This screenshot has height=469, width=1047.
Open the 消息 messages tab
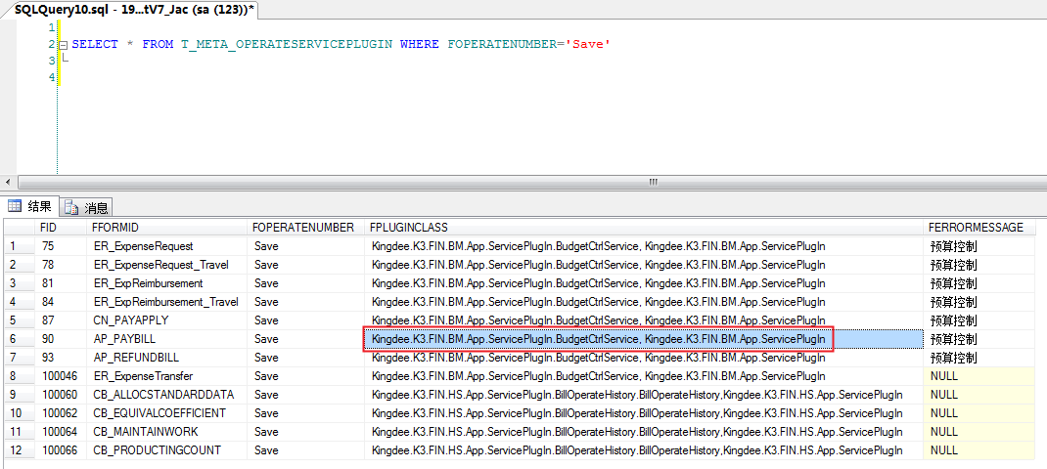pyautogui.click(x=87, y=207)
